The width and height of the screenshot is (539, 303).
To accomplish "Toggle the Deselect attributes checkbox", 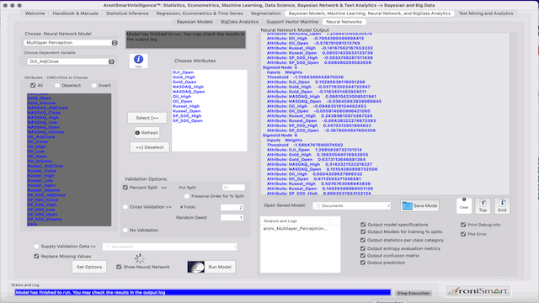I will 57,85.
